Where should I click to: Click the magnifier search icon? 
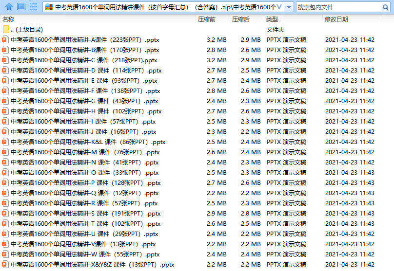(x=385, y=7)
